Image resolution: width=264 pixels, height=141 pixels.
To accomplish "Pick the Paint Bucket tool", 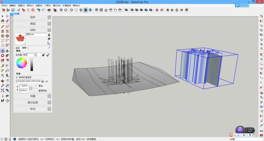I will click(x=2, y=21).
